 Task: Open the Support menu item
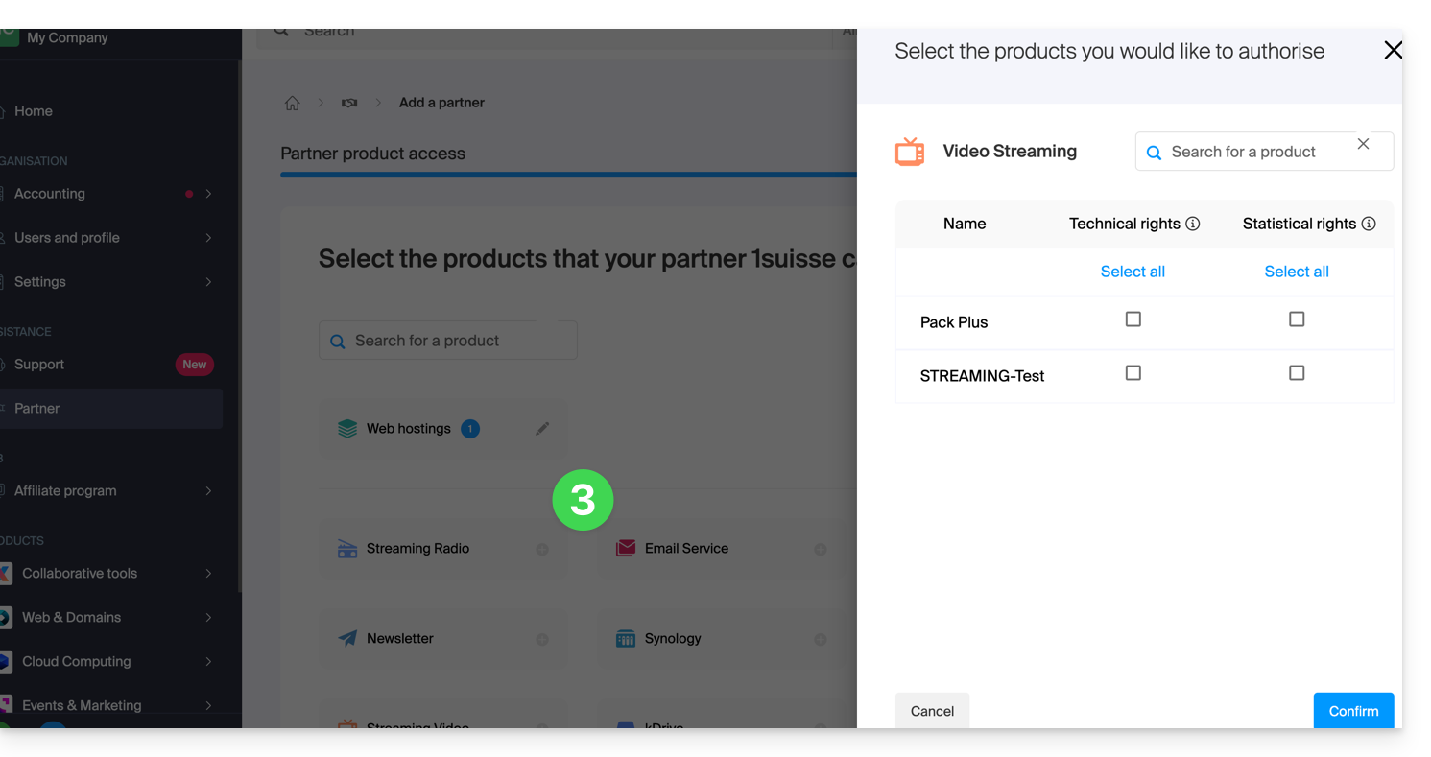pyautogui.click(x=39, y=365)
